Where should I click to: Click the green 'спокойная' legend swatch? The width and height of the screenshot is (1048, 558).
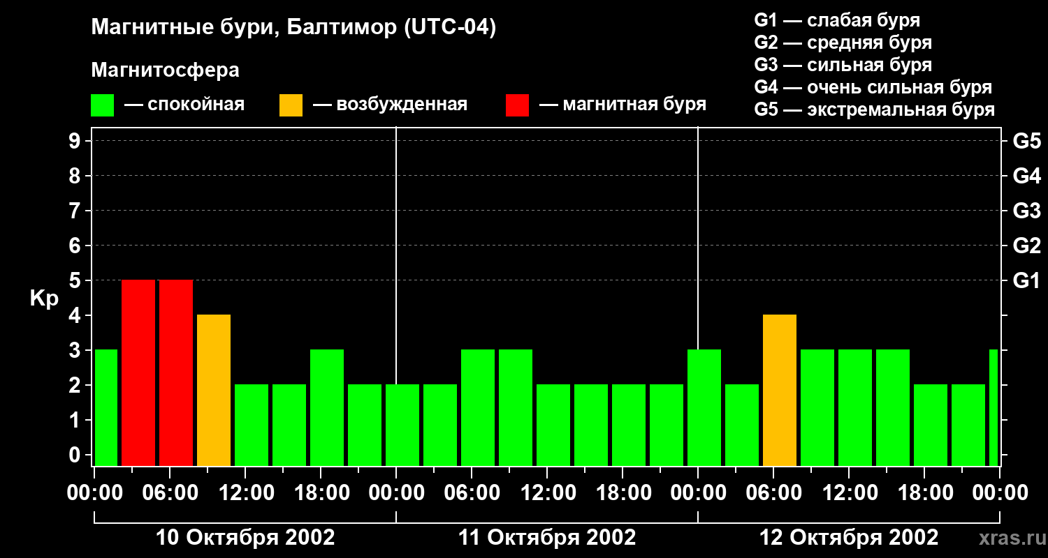[103, 105]
